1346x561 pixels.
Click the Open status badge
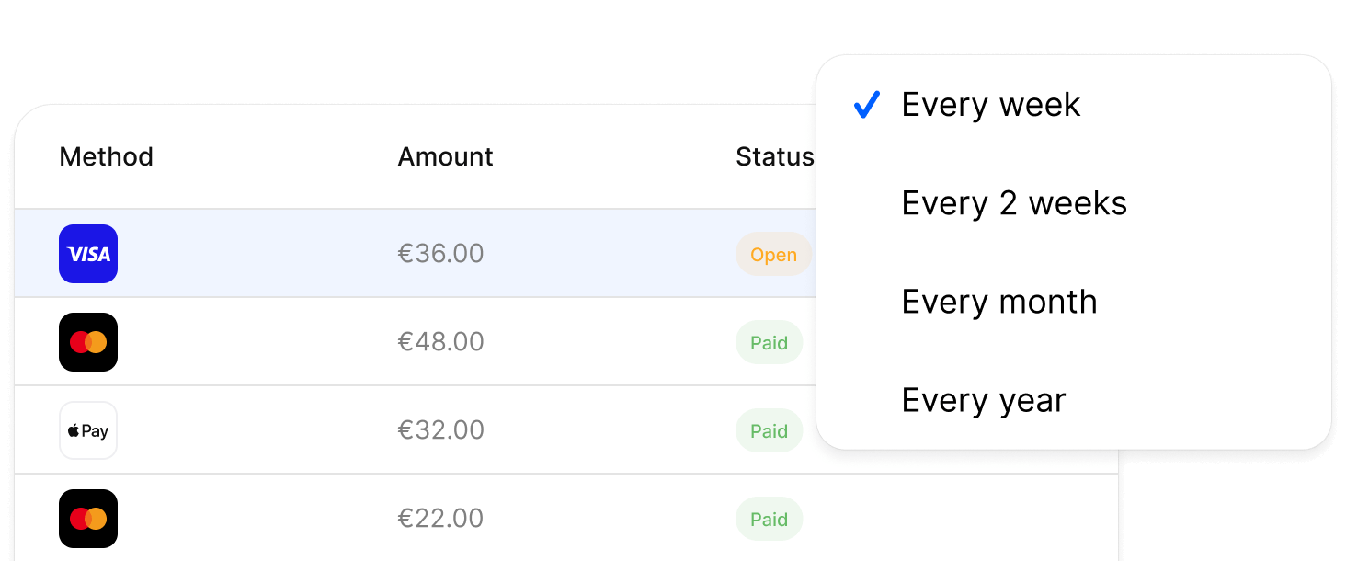(773, 255)
